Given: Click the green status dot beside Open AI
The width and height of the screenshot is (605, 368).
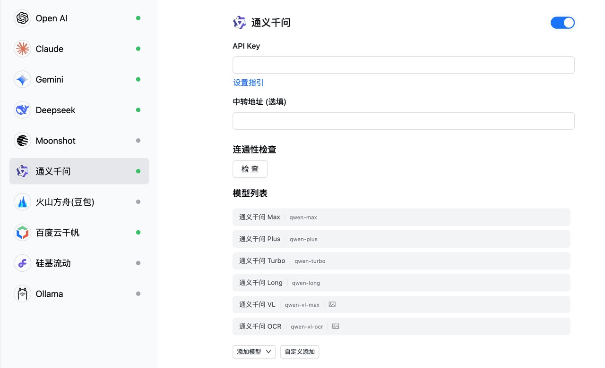Looking at the screenshot, I should [138, 18].
